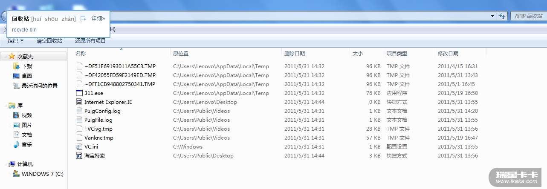This screenshot has width=547, height=189.
Task: Open 详细» link in dictionary popup
Action: (x=98, y=19)
